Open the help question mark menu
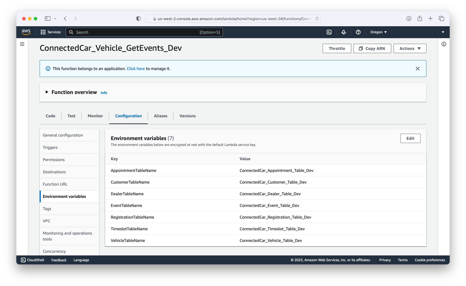466x286 pixels. click(358, 32)
